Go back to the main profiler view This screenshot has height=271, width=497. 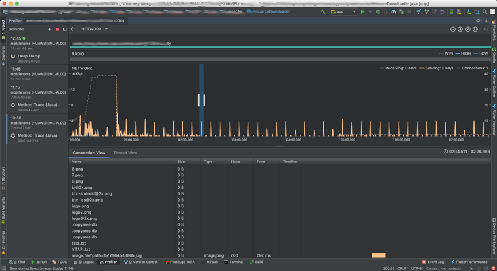73,29
